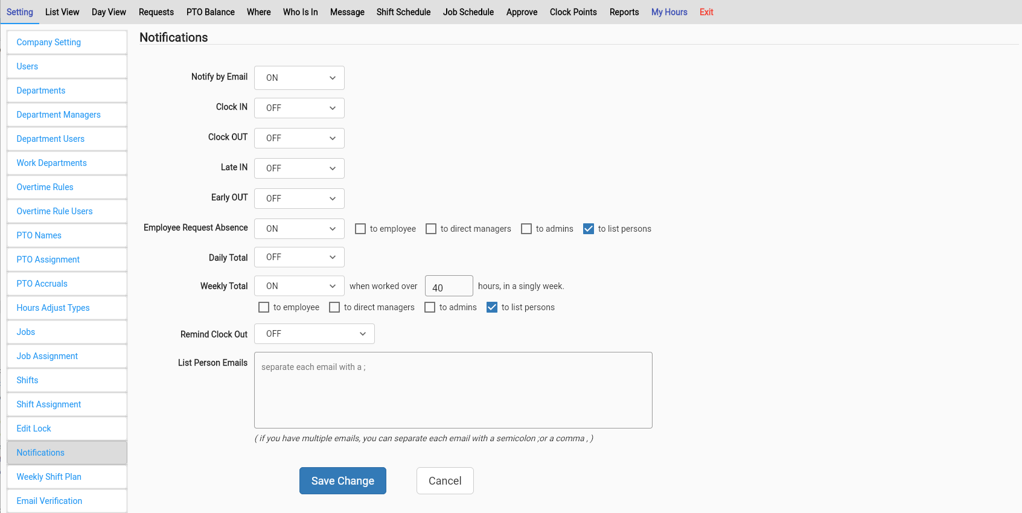This screenshot has width=1022, height=513.
Task: Open Shift Assignment in the sidebar
Action: (67, 404)
